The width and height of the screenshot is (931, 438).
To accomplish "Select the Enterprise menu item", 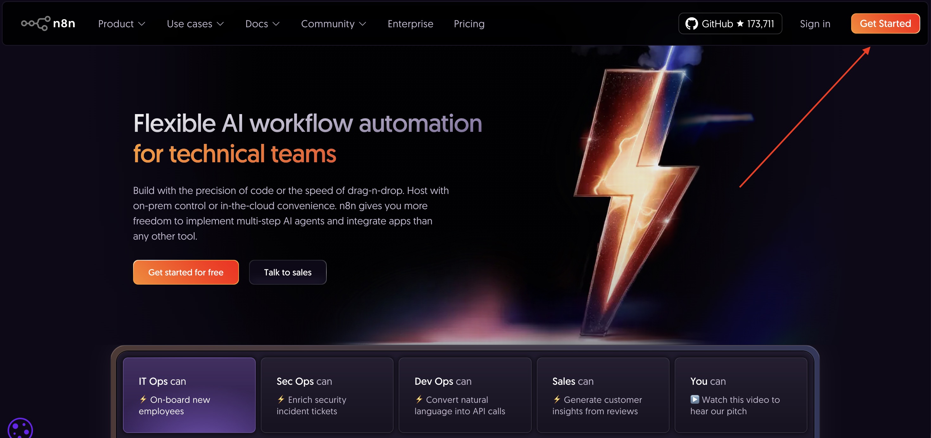I will click(x=411, y=23).
